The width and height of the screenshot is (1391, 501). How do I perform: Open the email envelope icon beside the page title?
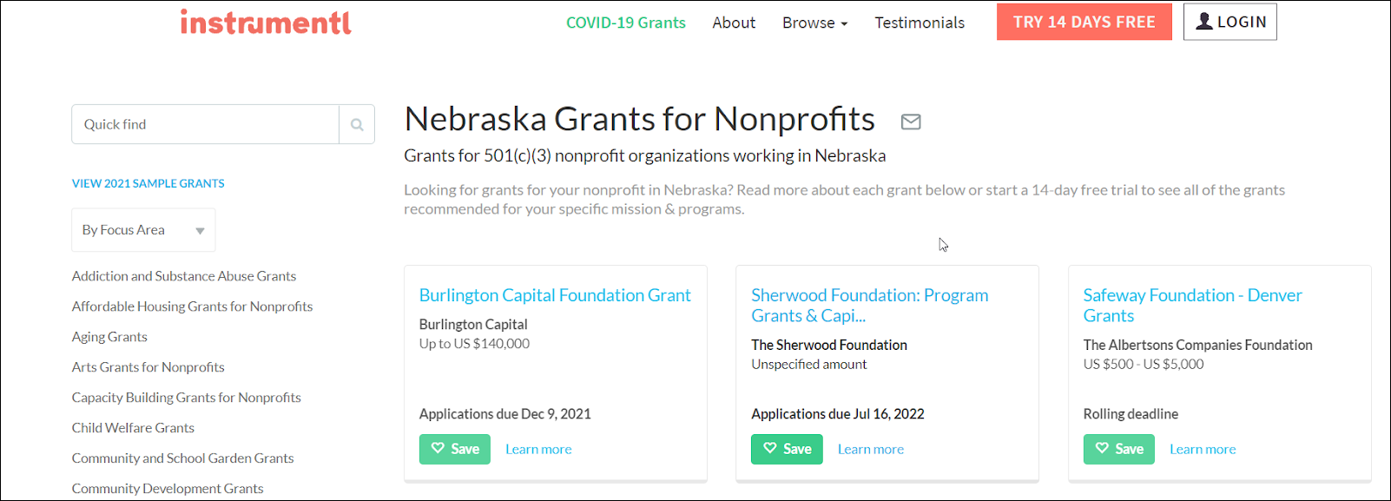click(x=911, y=121)
